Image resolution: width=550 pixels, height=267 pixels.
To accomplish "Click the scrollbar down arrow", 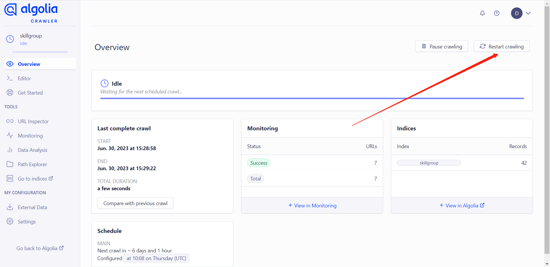I will (547, 264).
